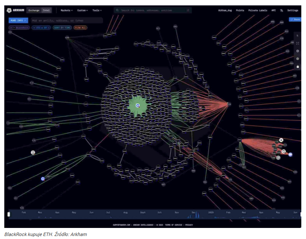This screenshot has width=306, height=239.
Task: Click the support@arkm.com footer link
Action: click(121, 225)
